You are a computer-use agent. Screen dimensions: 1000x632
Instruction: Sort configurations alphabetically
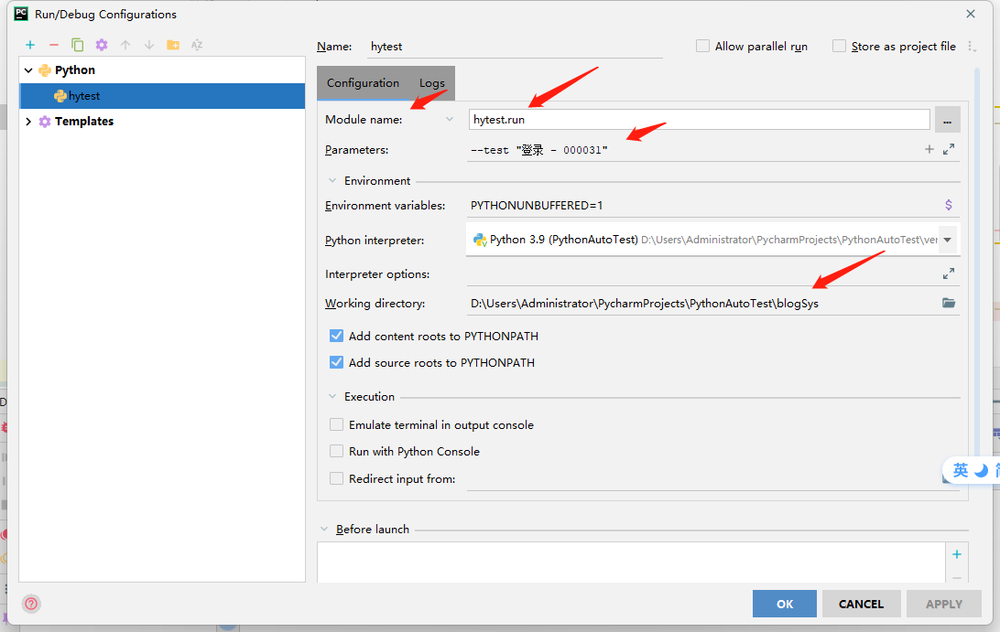click(x=197, y=45)
